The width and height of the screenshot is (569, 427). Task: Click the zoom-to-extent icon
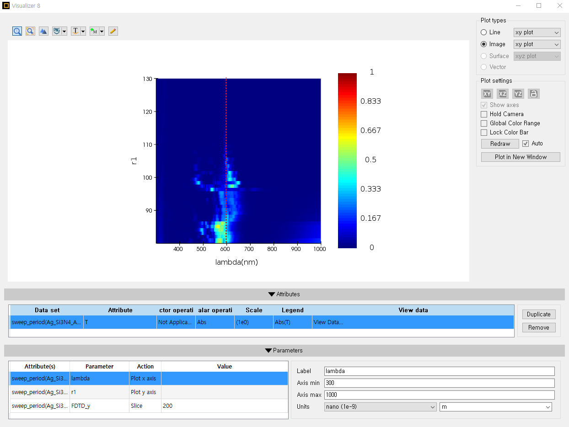click(30, 31)
